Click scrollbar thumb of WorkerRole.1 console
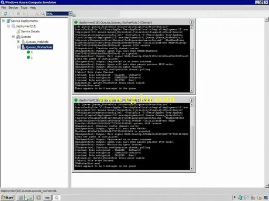The height and width of the screenshot is (201, 269). [192, 146]
